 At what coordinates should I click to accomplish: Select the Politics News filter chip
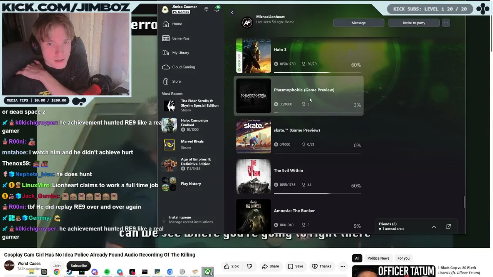378,258
